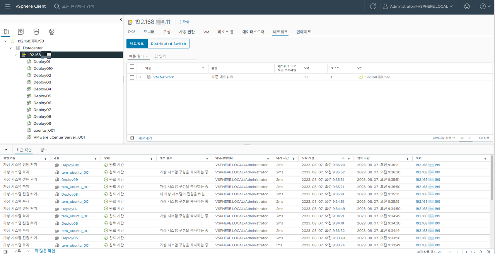Filter the 완료 시간 column
Image resolution: width=495 pixels, height=254 pixels.
tap(408, 159)
